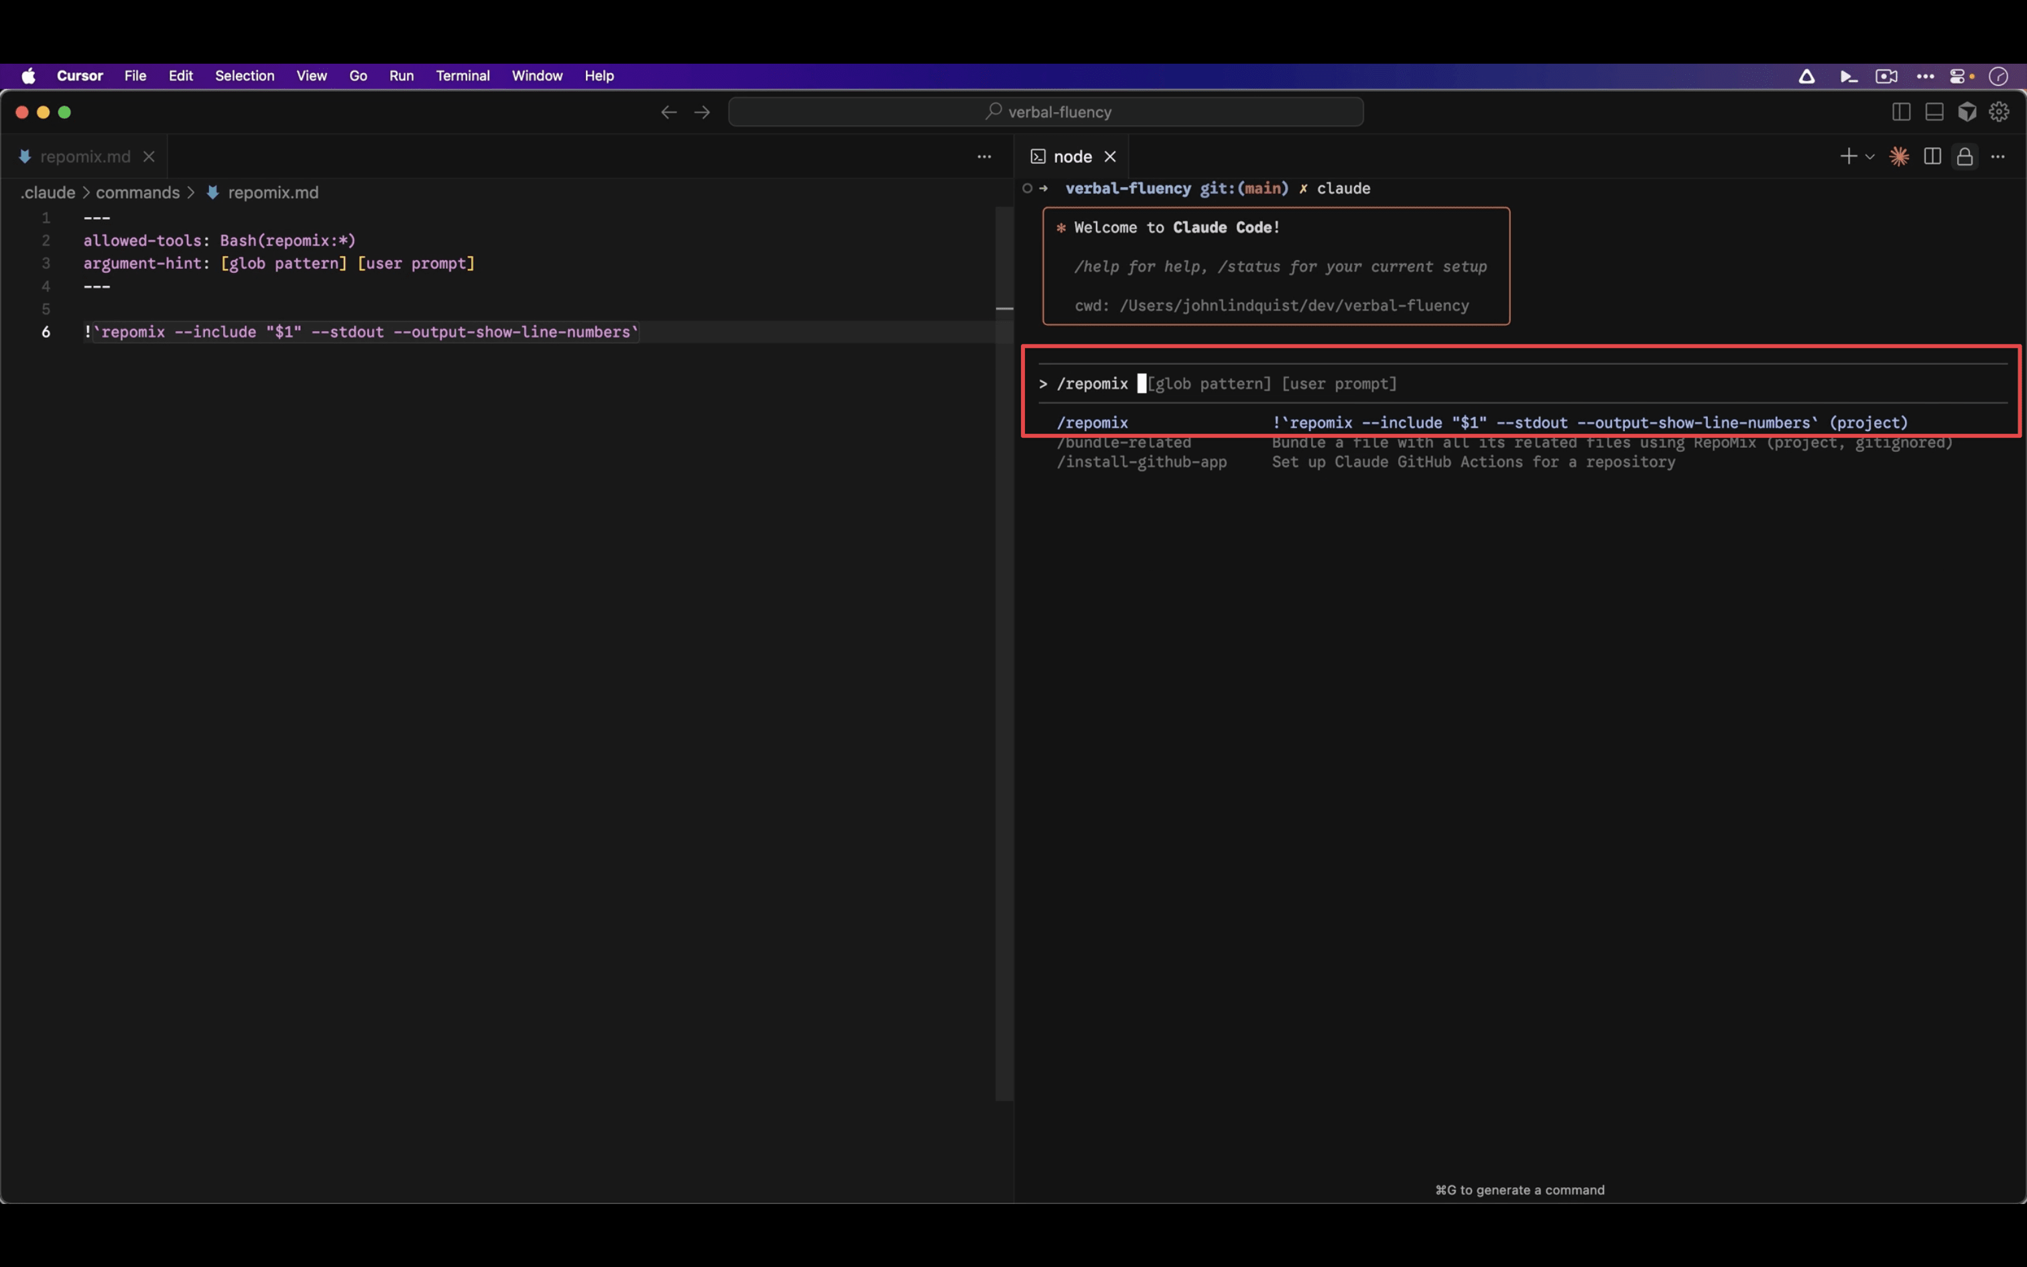Go back with the left arrow
Image resolution: width=2027 pixels, height=1267 pixels.
pyautogui.click(x=668, y=113)
